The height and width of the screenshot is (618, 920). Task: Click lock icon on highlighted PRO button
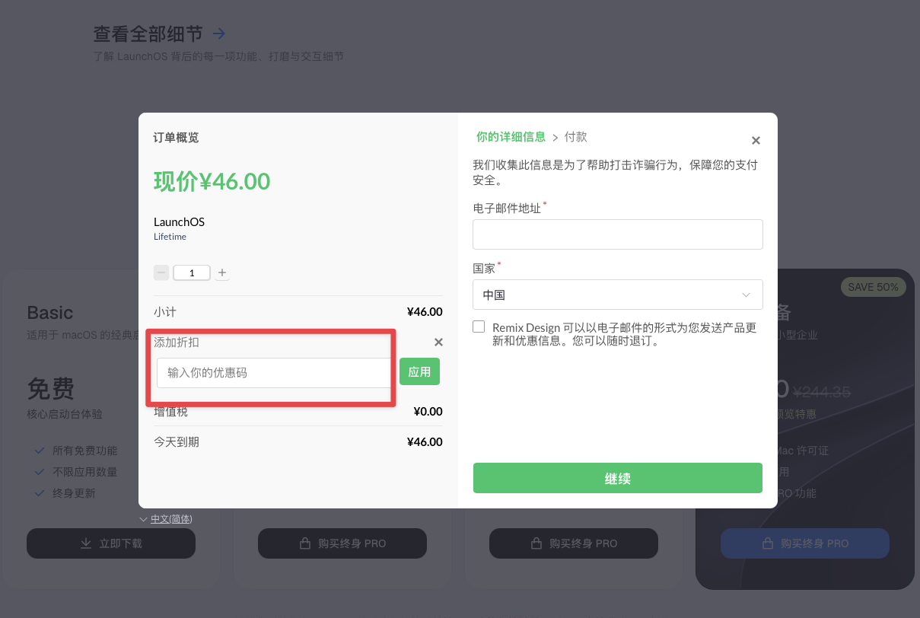pyautogui.click(x=767, y=543)
